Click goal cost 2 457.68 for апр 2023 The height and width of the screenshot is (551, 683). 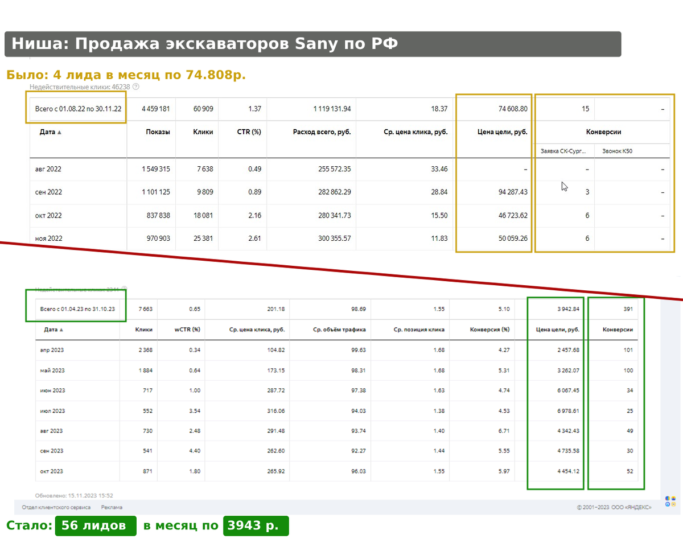(568, 350)
